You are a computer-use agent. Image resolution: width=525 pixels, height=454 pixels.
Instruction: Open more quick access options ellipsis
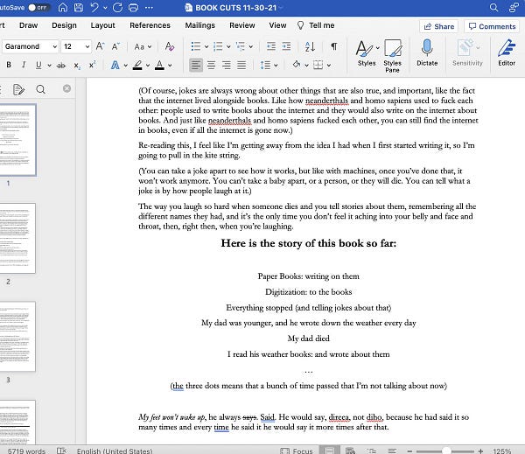pyautogui.click(x=149, y=7)
